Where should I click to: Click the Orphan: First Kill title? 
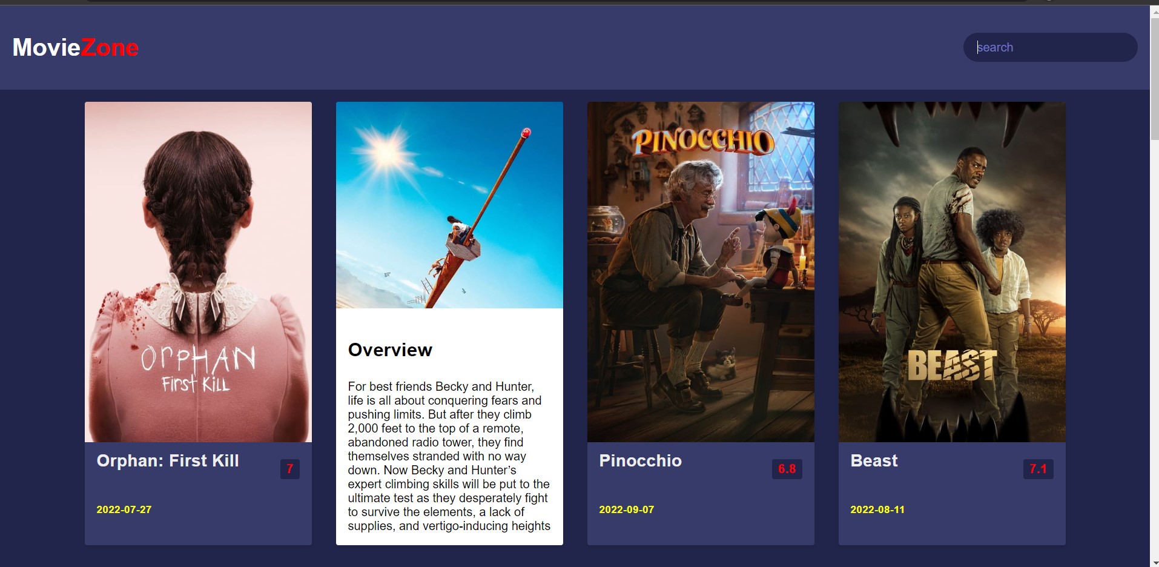point(168,461)
